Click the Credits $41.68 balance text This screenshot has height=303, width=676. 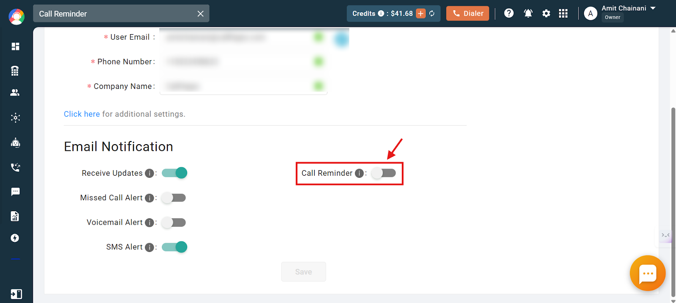[x=382, y=13]
